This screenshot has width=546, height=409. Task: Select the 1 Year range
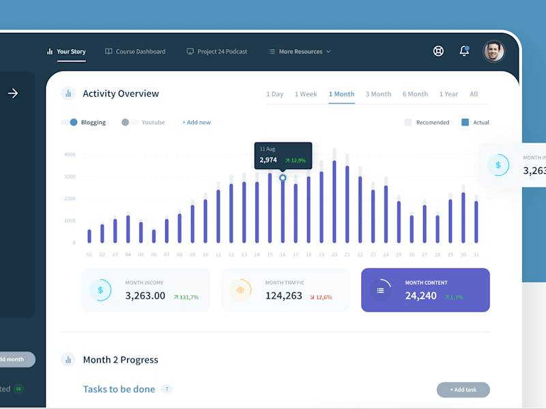pyautogui.click(x=448, y=94)
